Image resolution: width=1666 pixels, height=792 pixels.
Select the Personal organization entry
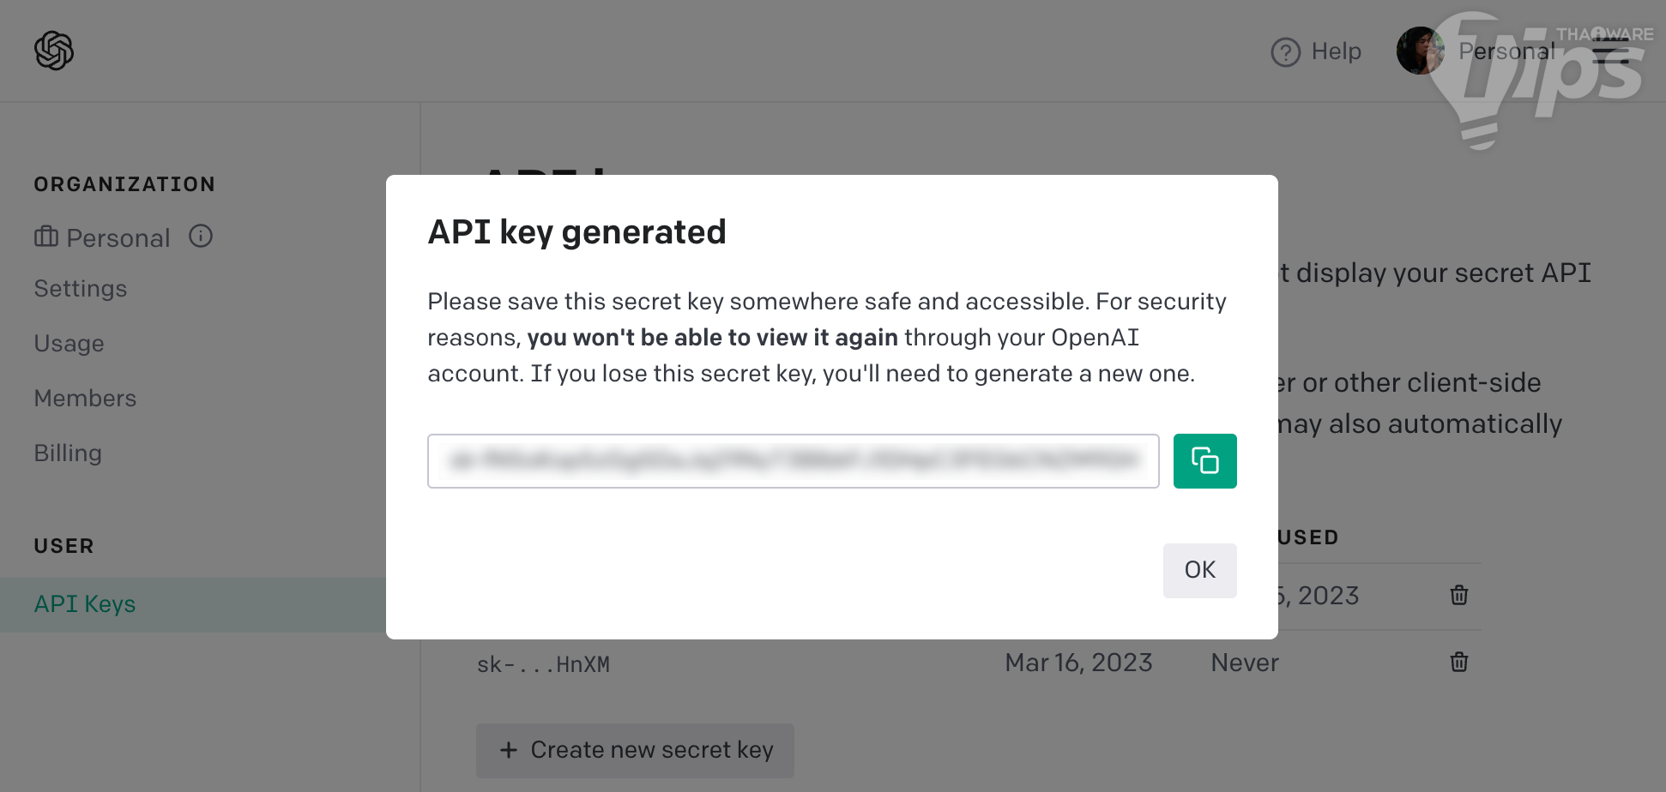[x=118, y=238]
